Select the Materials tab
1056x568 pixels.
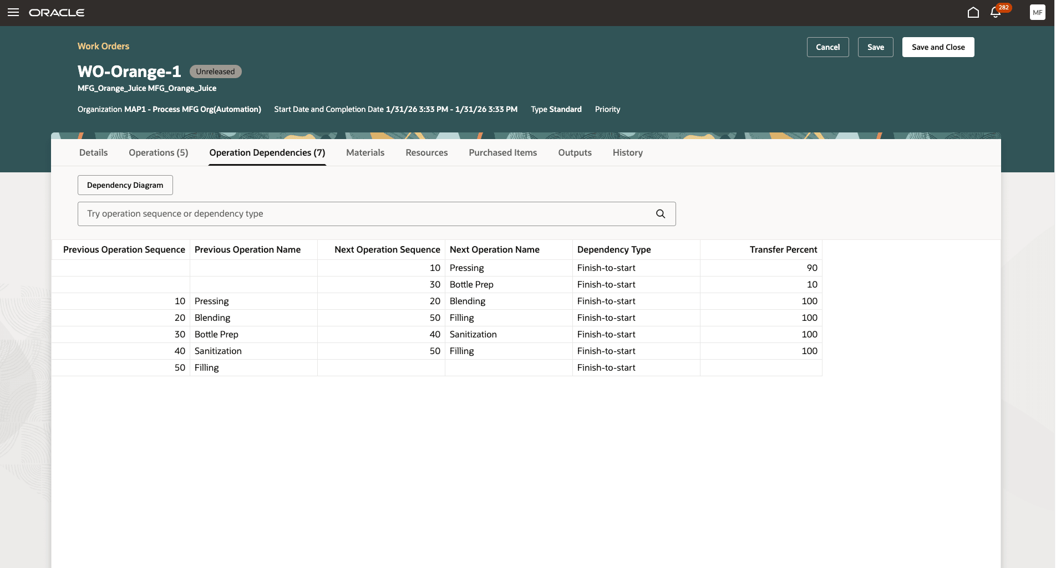pos(365,152)
